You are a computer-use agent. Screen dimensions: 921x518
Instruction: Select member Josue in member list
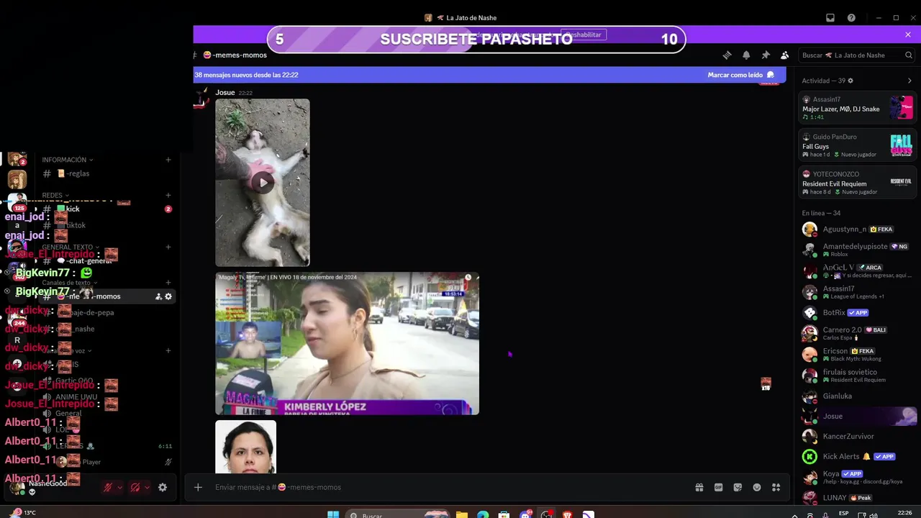pyautogui.click(x=858, y=416)
